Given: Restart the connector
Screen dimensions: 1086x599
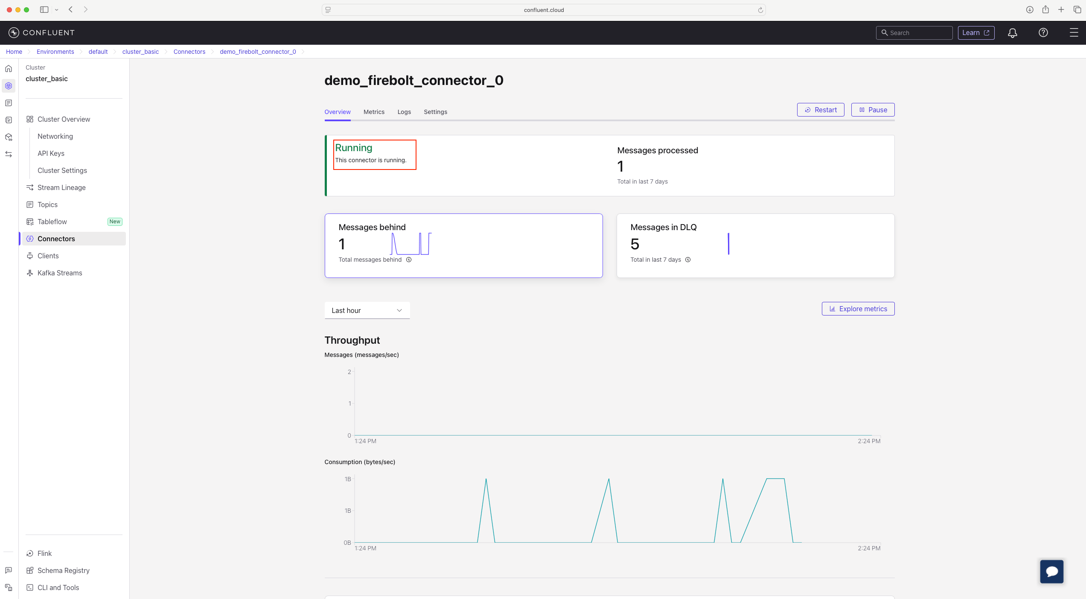Looking at the screenshot, I should 821,110.
